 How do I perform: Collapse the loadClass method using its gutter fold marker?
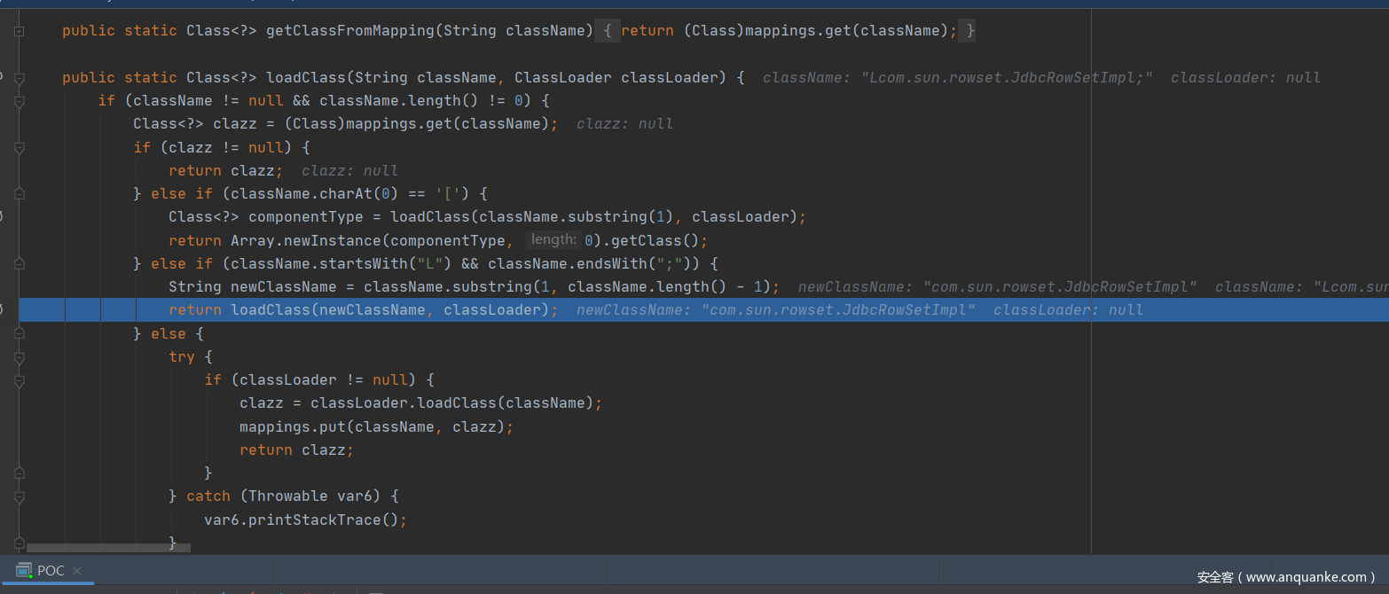[19, 78]
